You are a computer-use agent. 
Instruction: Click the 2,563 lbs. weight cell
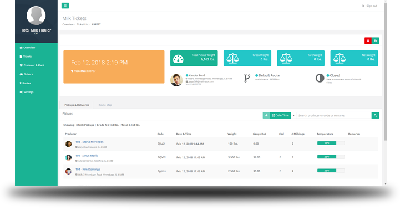coord(234,171)
